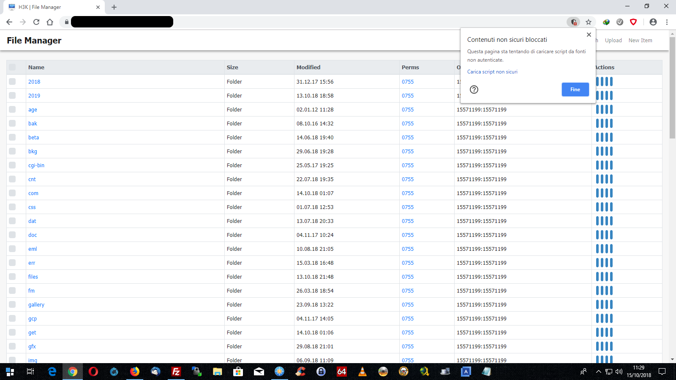This screenshot has height=380, width=676.
Task: Open the Chrome browser profile icon
Action: 653,22
